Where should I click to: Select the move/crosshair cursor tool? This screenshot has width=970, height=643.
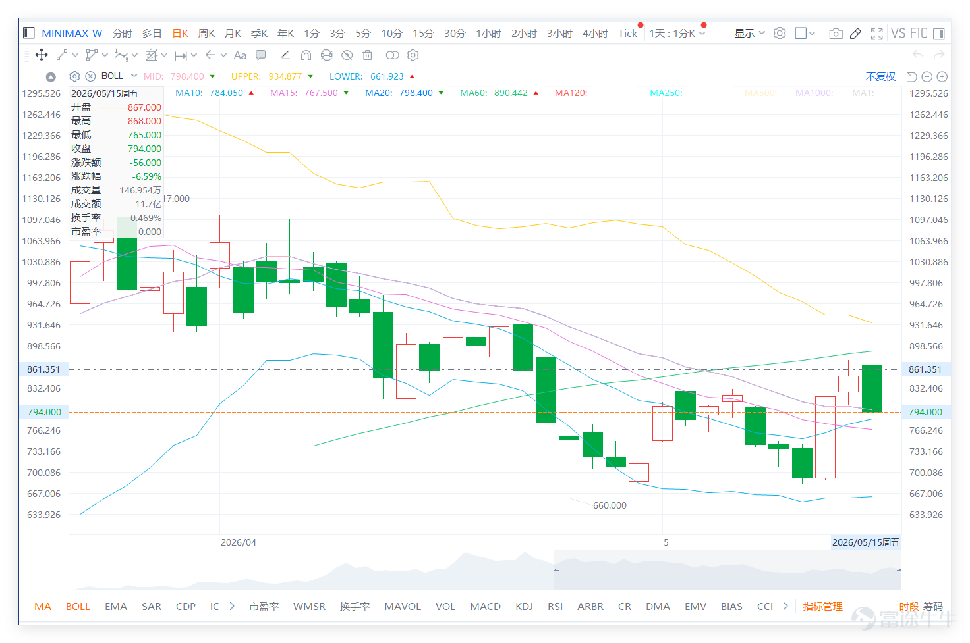(x=41, y=55)
